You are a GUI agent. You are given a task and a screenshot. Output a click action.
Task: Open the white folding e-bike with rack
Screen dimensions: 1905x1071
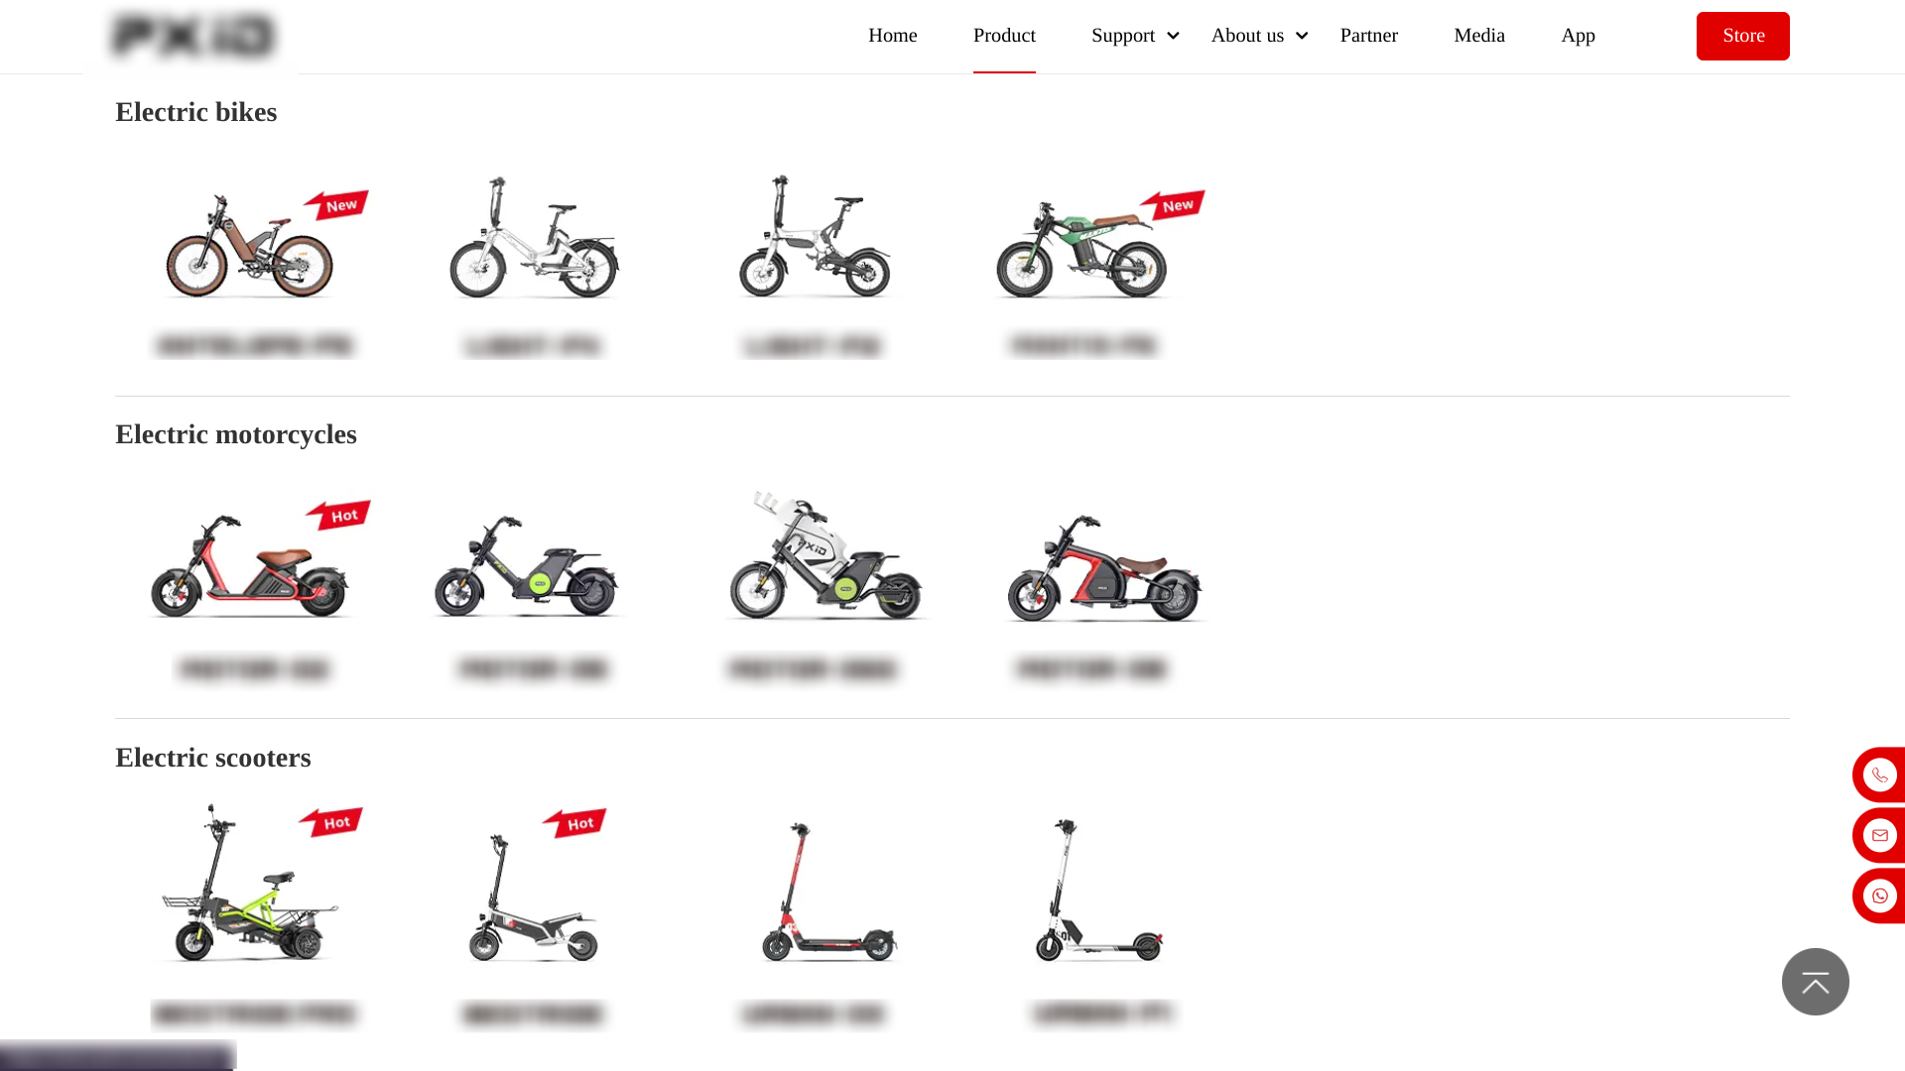pos(534,238)
